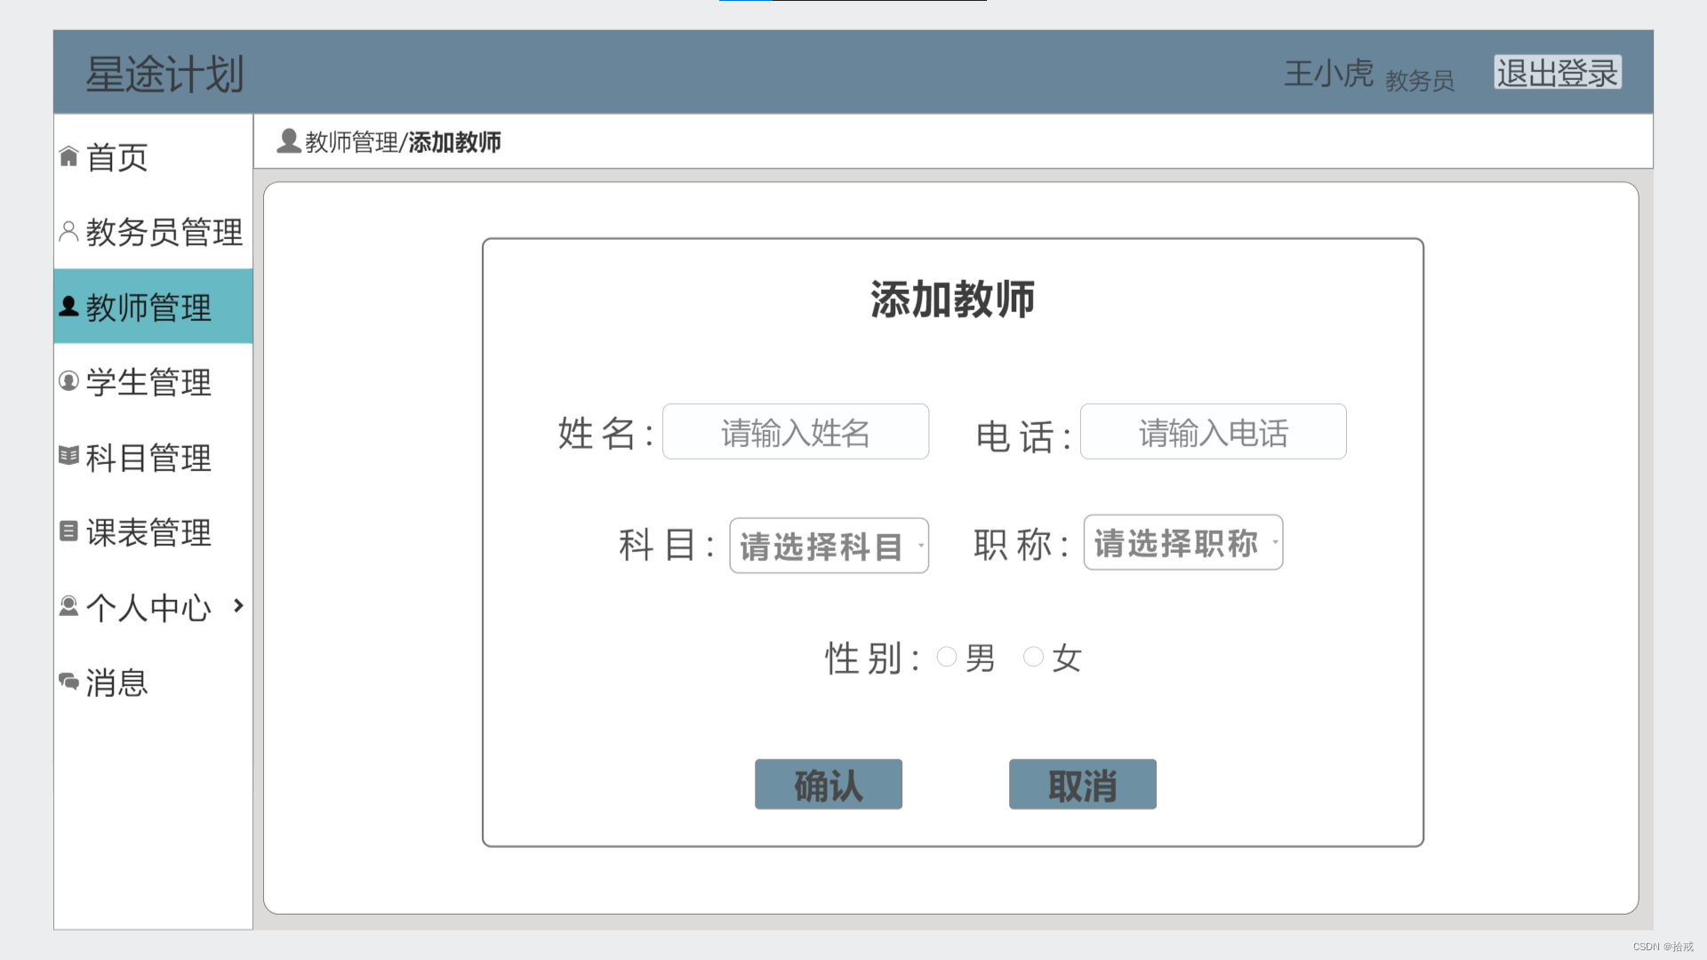
Task: Click the person outline icon for 教务员管理
Action: pos(68,231)
